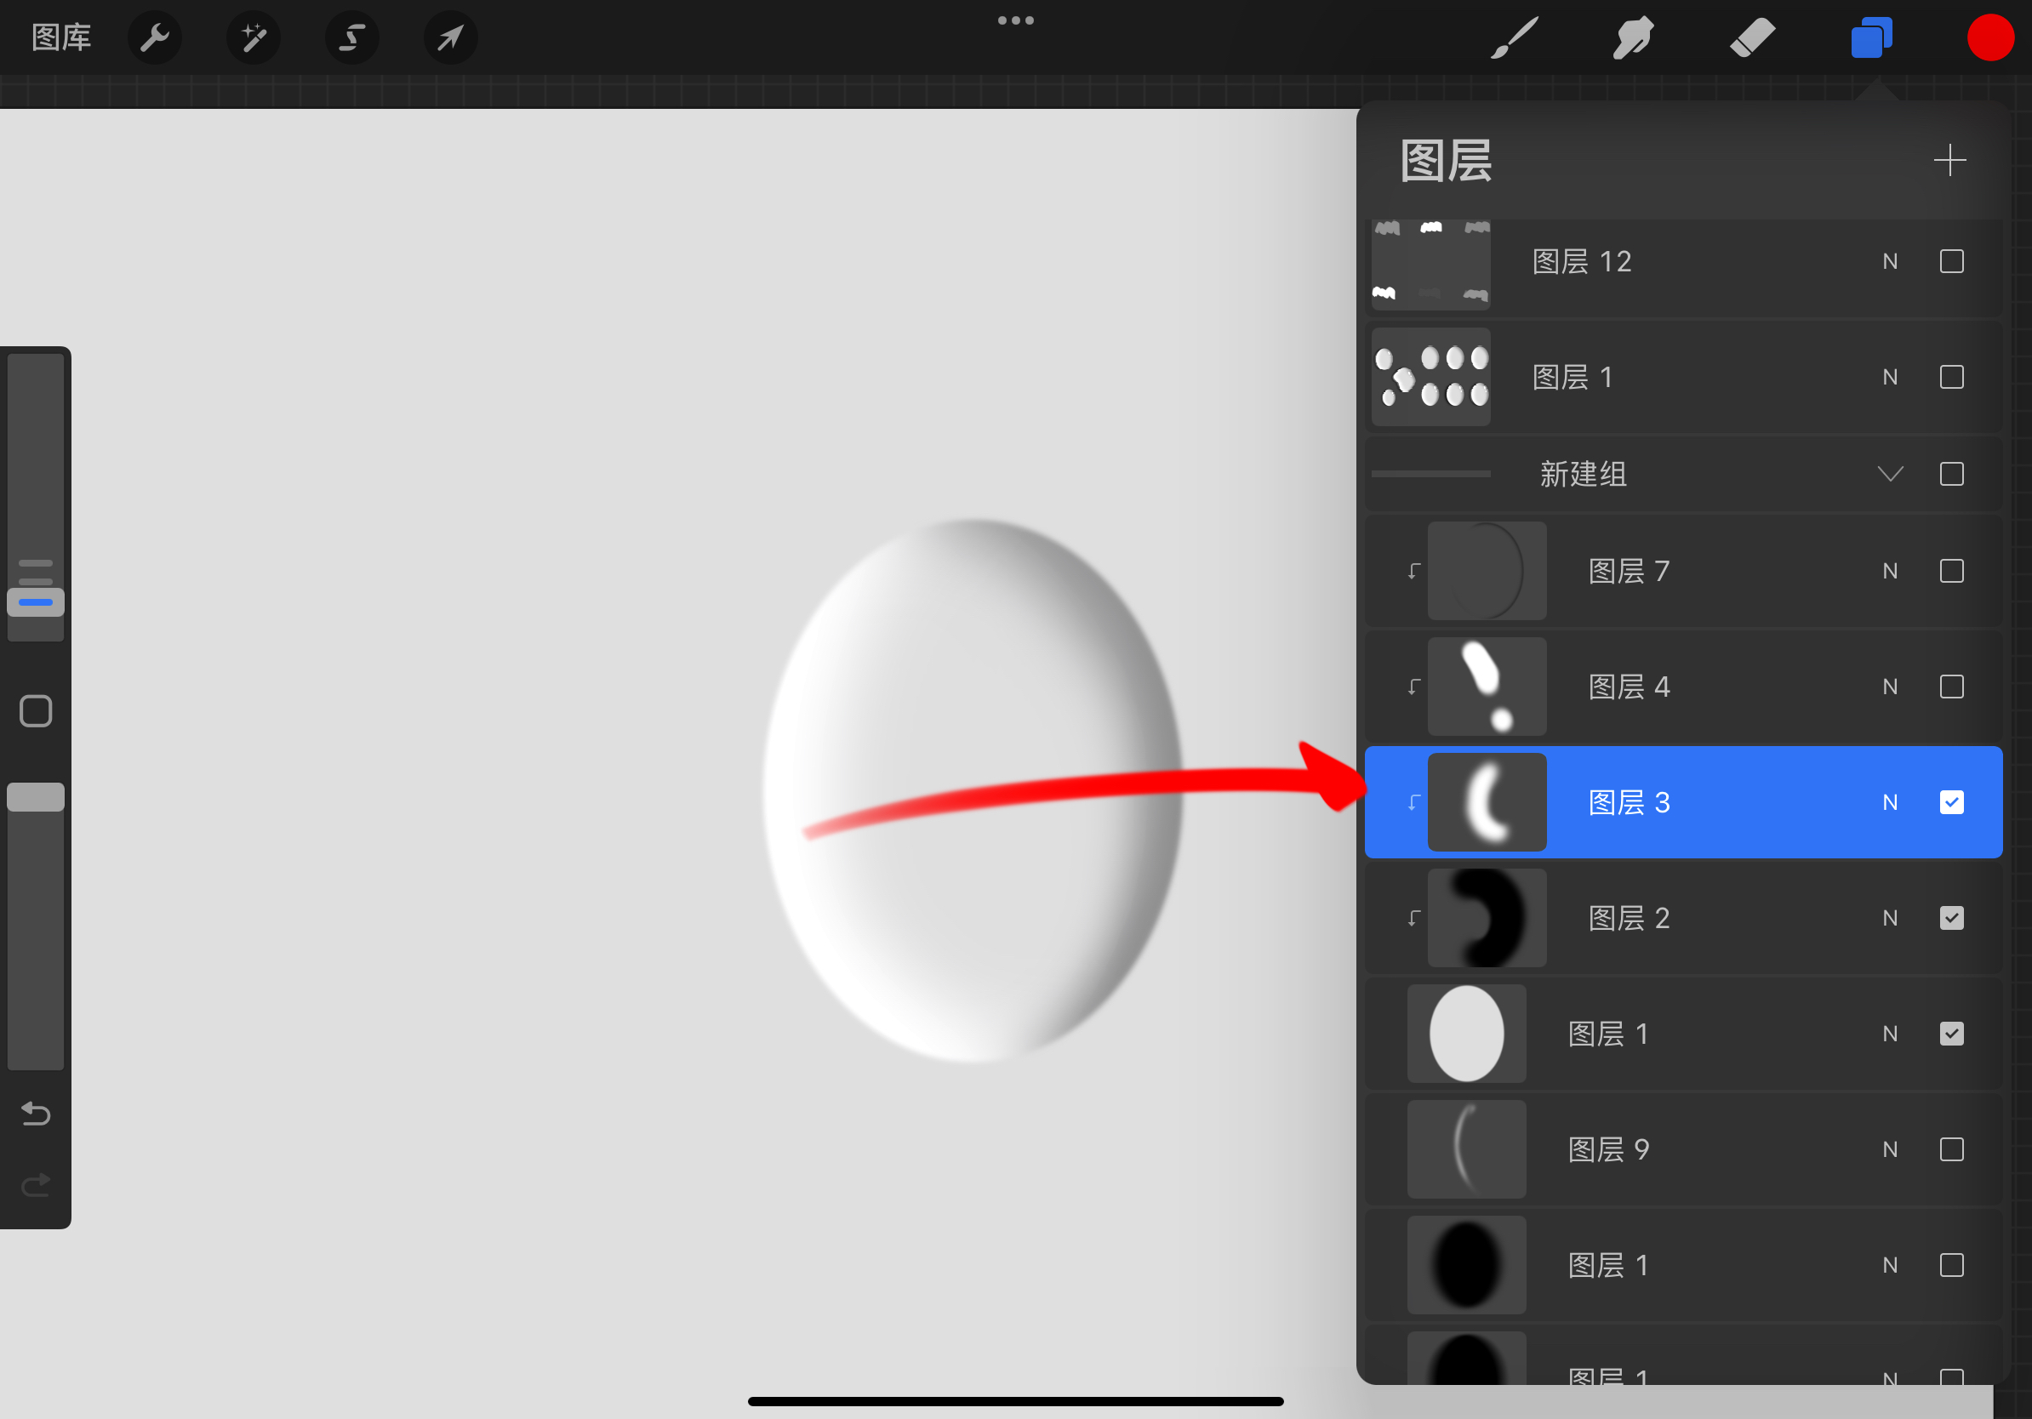Open canvas options via three dots menu
The width and height of the screenshot is (2032, 1419).
1015,20
